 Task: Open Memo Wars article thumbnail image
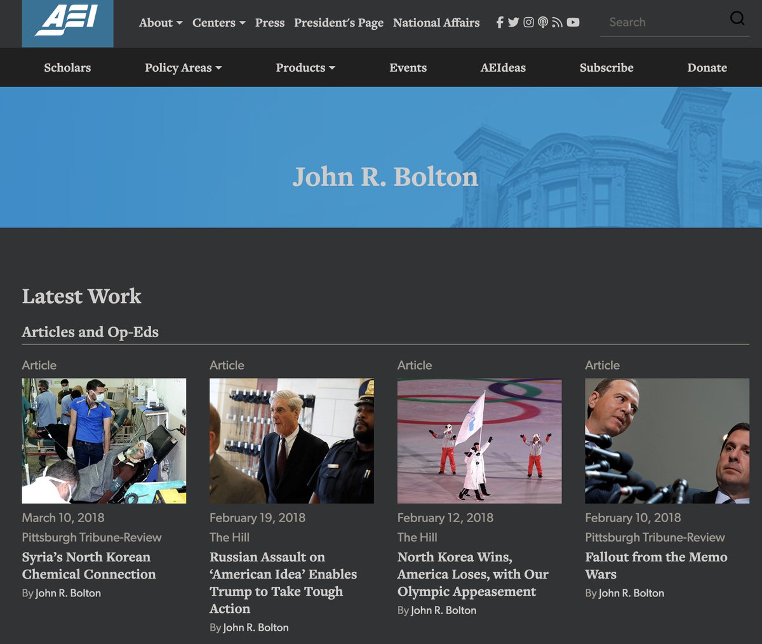point(667,441)
